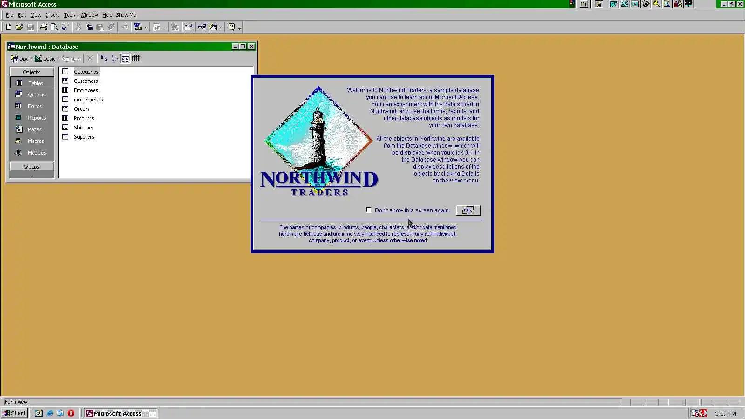The width and height of the screenshot is (745, 419).
Task: Click the New database toolbar icon
Action: (x=8, y=27)
